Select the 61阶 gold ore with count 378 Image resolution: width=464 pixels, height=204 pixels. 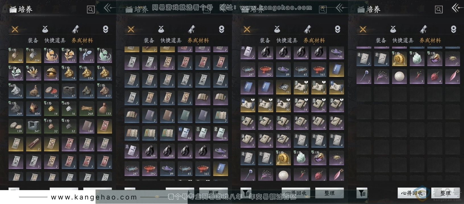tap(105, 73)
